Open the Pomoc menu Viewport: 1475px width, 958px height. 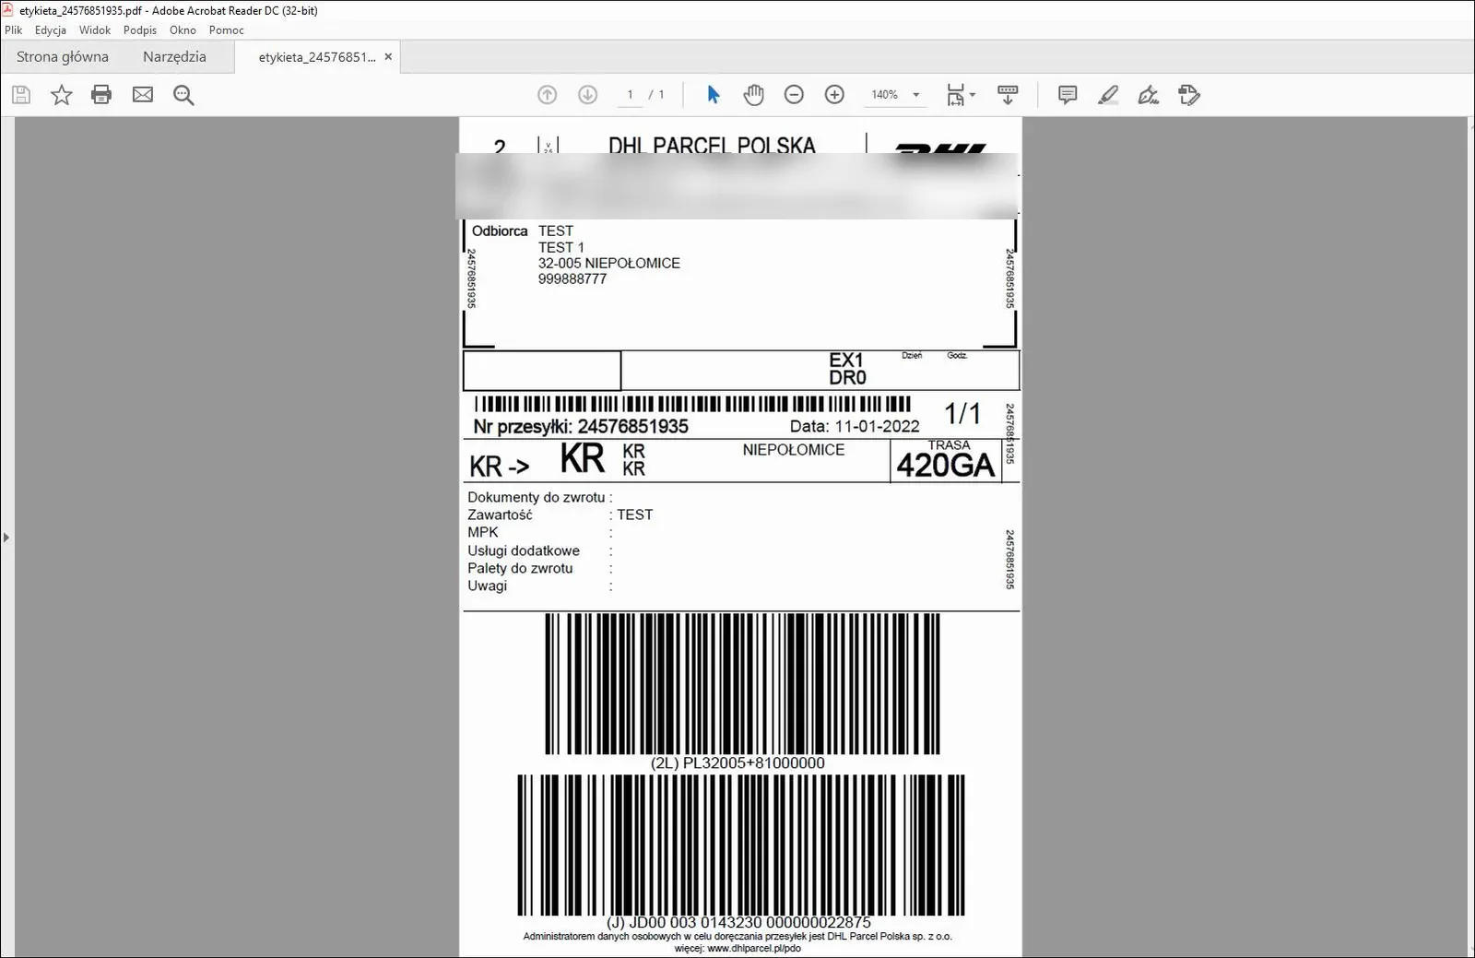click(x=227, y=30)
